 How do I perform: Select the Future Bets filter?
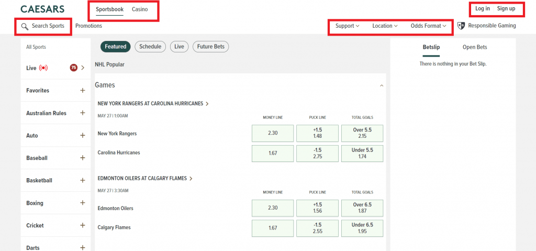210,47
